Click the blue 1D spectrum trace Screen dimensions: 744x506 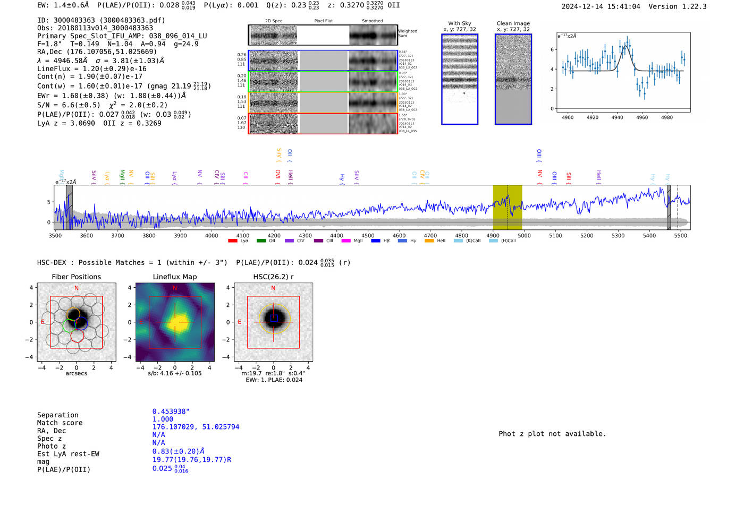[372, 210]
